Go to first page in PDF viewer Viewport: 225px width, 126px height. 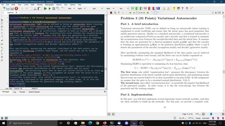(130, 13)
